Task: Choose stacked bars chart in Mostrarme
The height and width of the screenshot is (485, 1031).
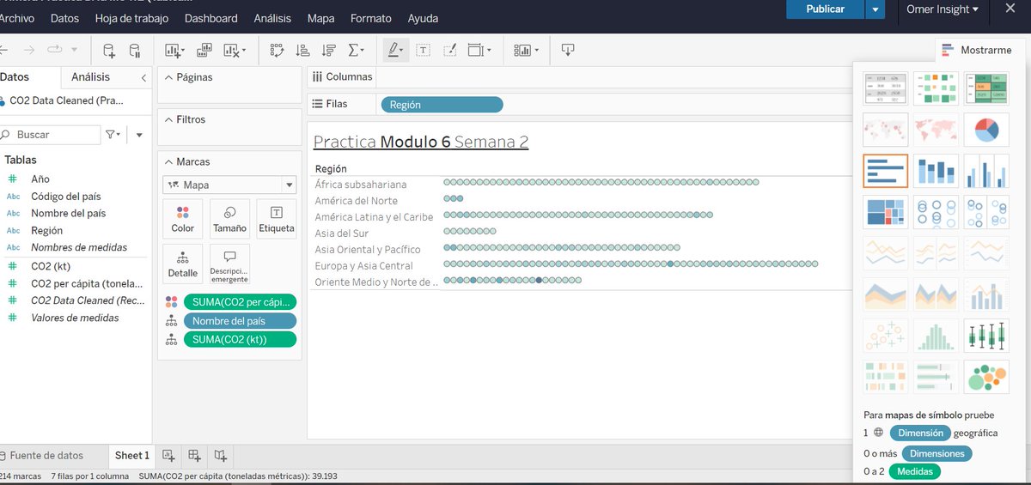Action: (x=936, y=171)
